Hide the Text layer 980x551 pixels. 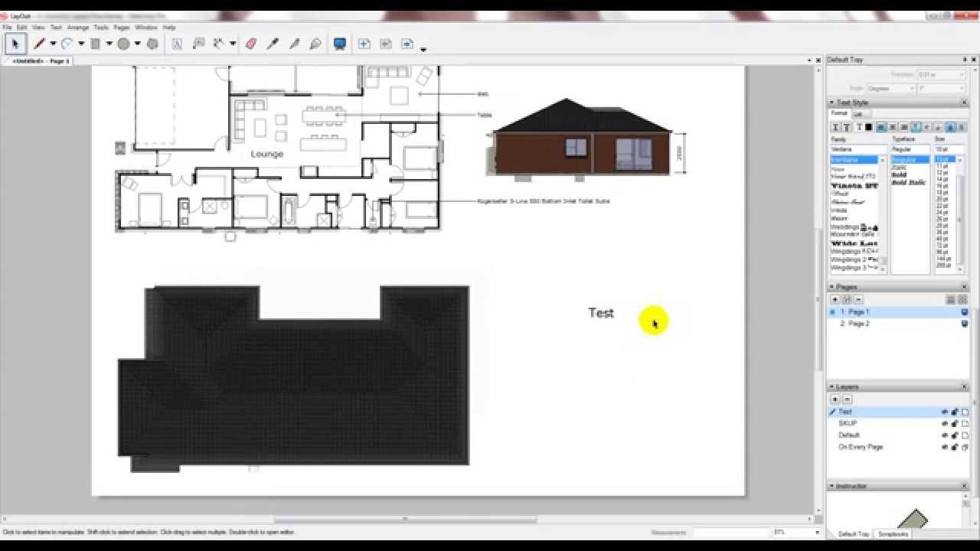pos(944,412)
